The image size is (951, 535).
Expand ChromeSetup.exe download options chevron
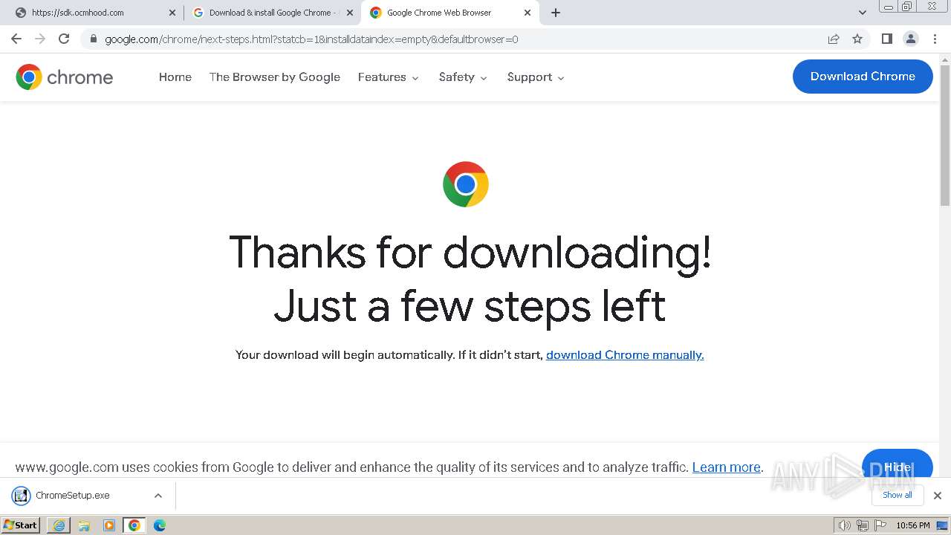158,495
